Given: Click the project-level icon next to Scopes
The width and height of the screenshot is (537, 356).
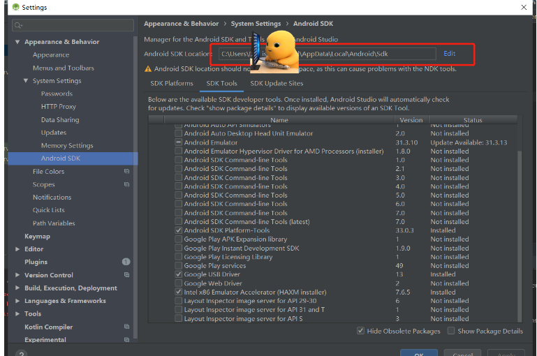Looking at the screenshot, I should (x=126, y=184).
